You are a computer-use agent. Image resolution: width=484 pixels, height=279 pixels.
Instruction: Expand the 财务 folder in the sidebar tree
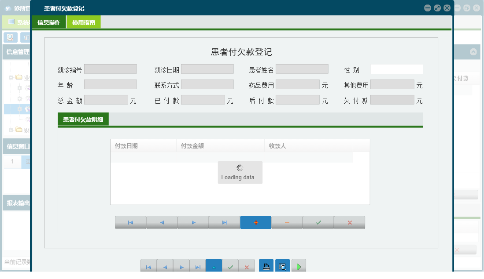point(11,130)
